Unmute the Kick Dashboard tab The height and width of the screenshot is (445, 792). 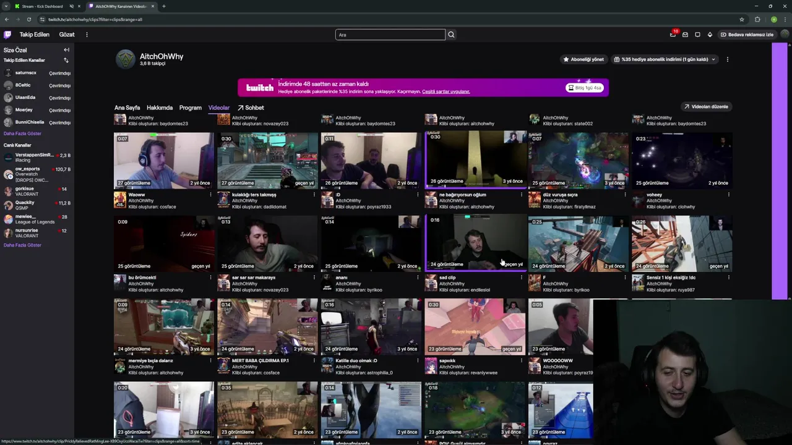(x=72, y=6)
